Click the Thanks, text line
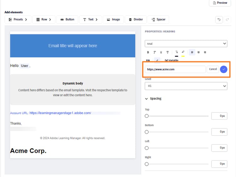236x177 pixels. [x=16, y=123]
